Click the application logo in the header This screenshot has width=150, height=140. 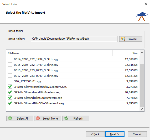pyautogui.click(x=142, y=16)
